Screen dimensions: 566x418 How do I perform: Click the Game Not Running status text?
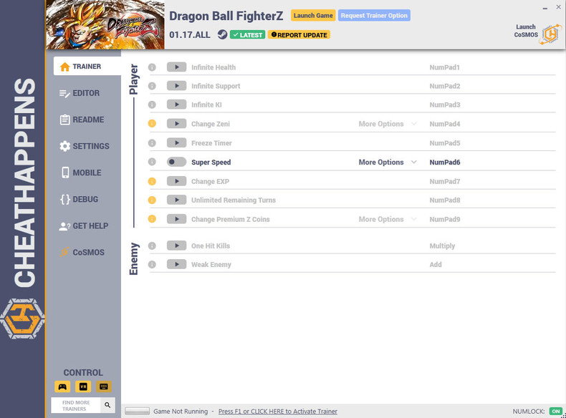pyautogui.click(x=181, y=411)
